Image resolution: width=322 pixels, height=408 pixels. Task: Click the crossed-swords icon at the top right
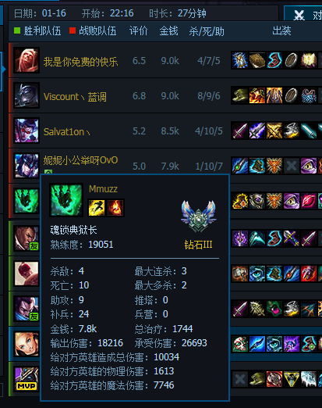coord(299,16)
